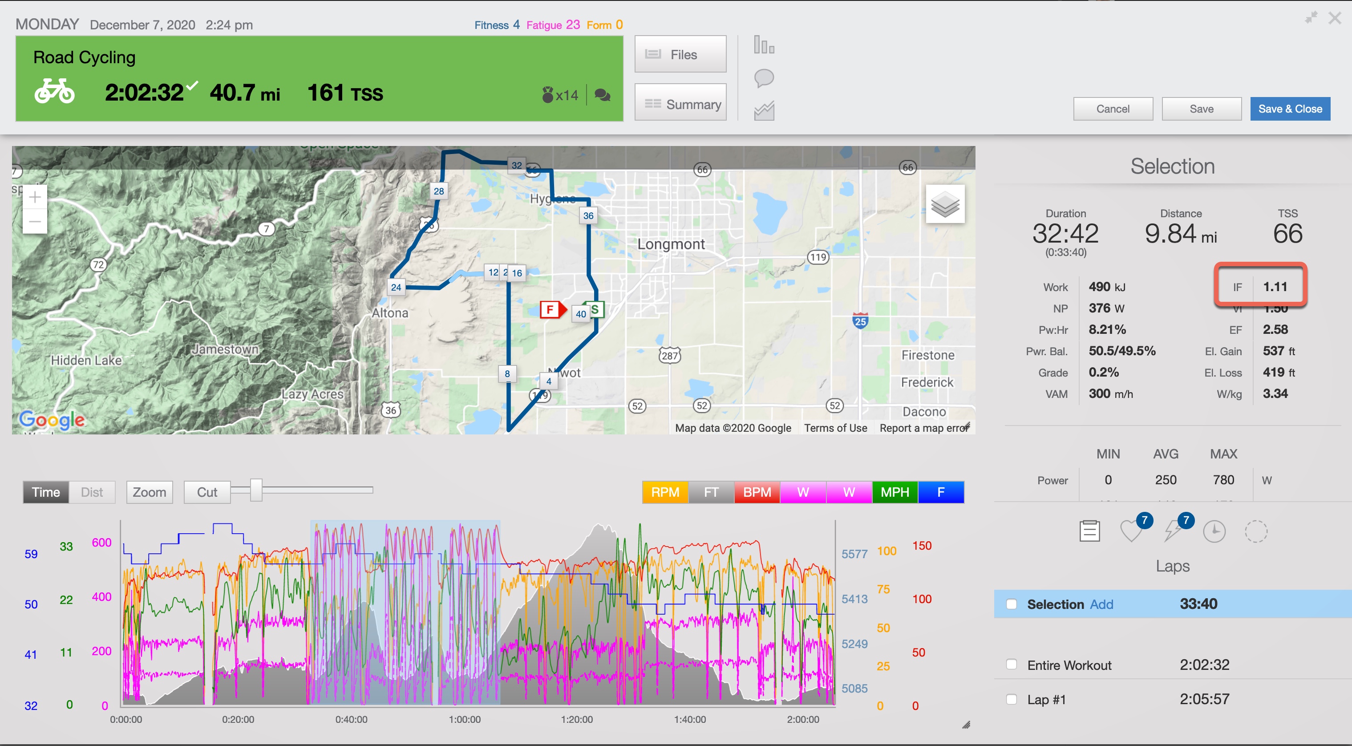Toggle the BPM heart rate channel
The width and height of the screenshot is (1352, 746).
757,492
